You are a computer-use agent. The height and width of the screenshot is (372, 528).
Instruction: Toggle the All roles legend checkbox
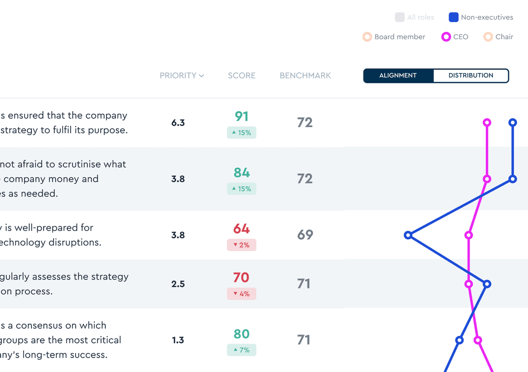pos(400,17)
